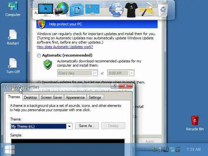Click the Restart desktop shortcut
Screen dimensions: 208x156
tap(13, 37)
